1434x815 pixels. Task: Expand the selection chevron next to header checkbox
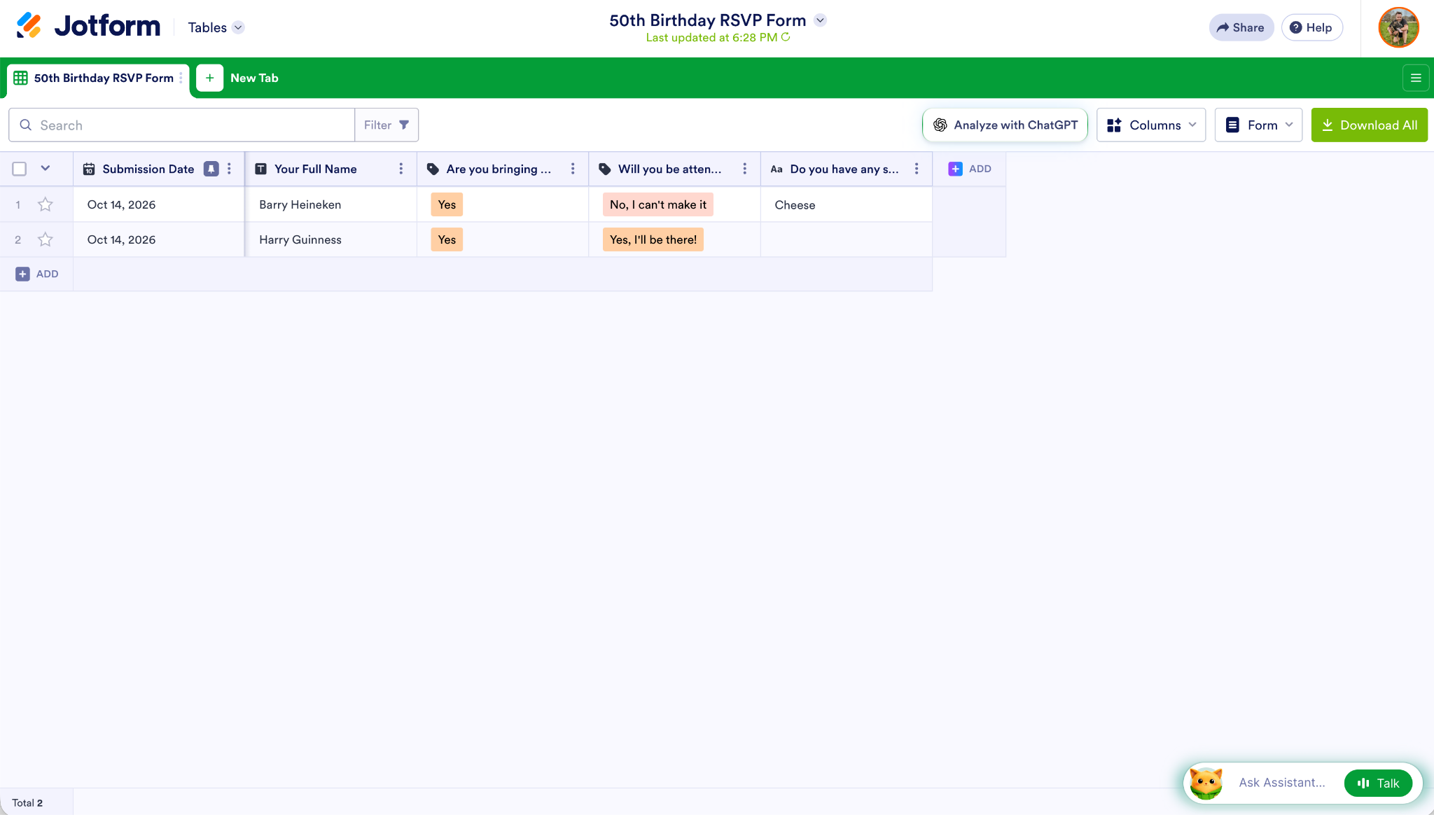pos(46,168)
